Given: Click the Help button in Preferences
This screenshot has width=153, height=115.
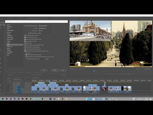Looking at the screenshot, I should (x=44, y=70).
